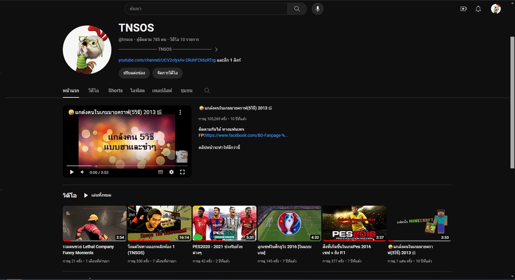Open the account avatar menu

click(496, 9)
